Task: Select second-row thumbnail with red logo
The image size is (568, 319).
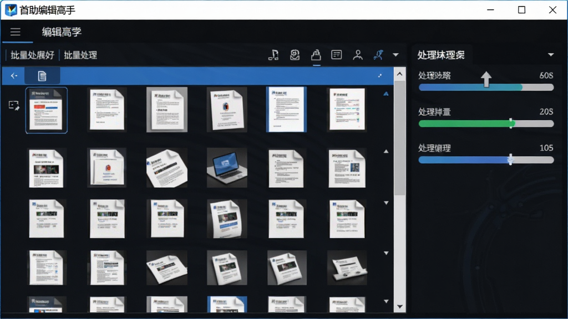Action: point(107,167)
